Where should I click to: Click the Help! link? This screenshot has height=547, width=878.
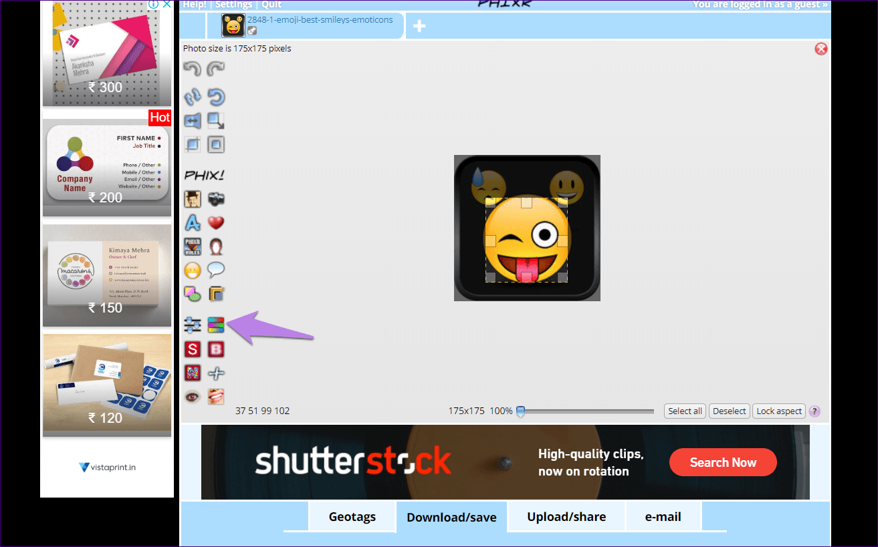pyautogui.click(x=195, y=4)
